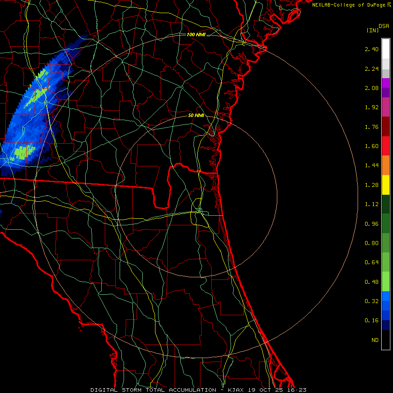Screen dimensions: 393x393
Task: Select the 1.12 legend value
Action: pyautogui.click(x=372, y=204)
